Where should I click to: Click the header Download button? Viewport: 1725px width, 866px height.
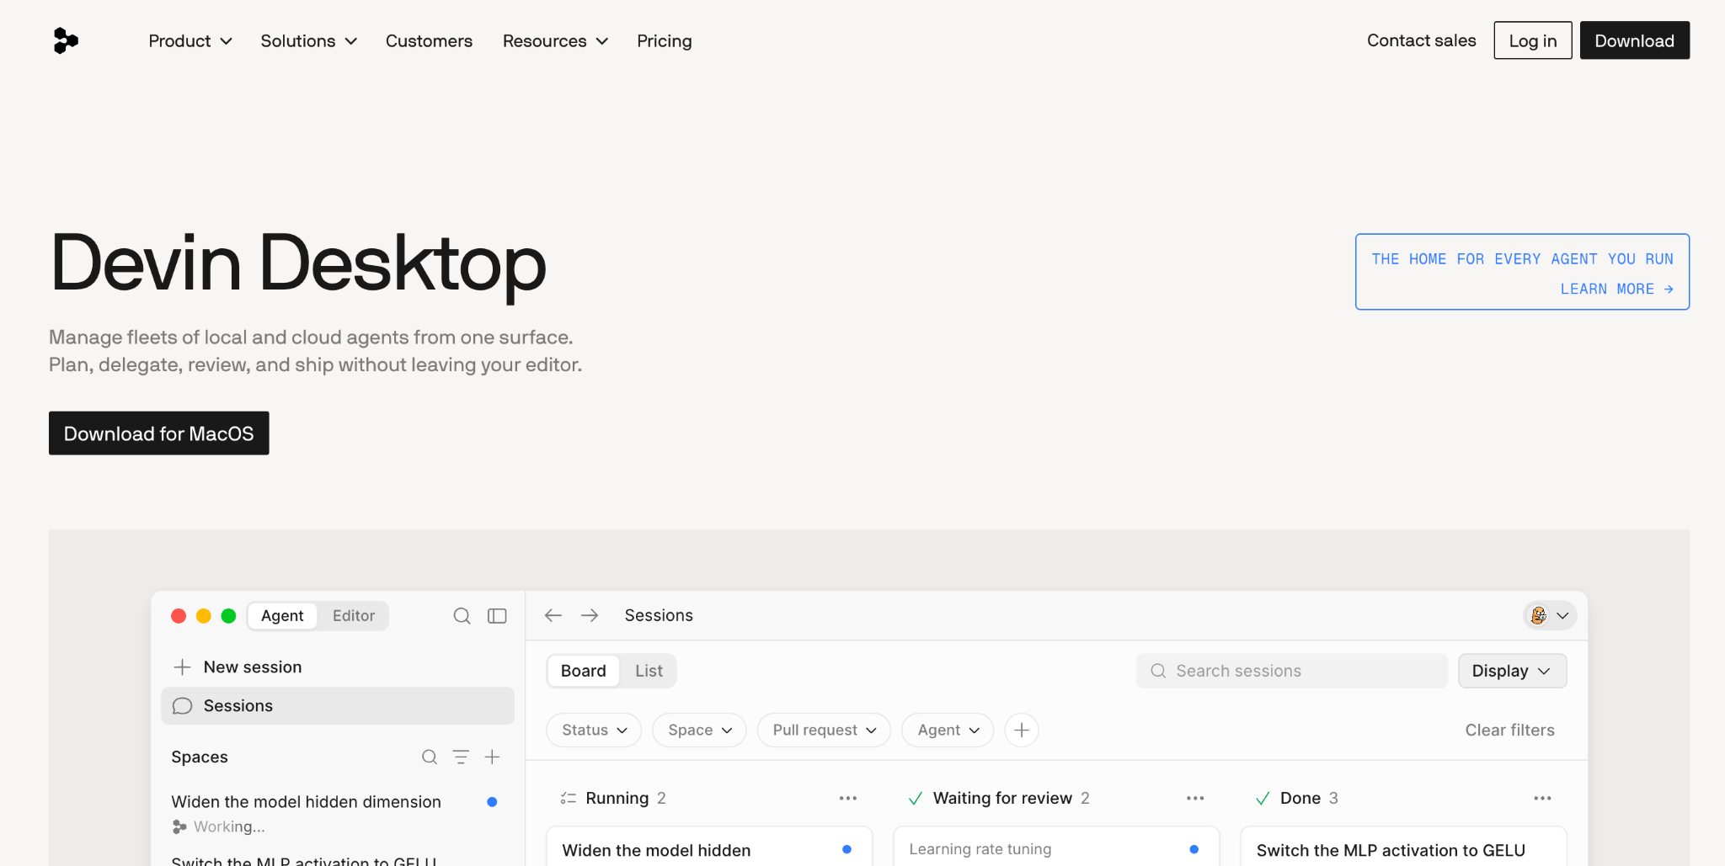[x=1635, y=40]
